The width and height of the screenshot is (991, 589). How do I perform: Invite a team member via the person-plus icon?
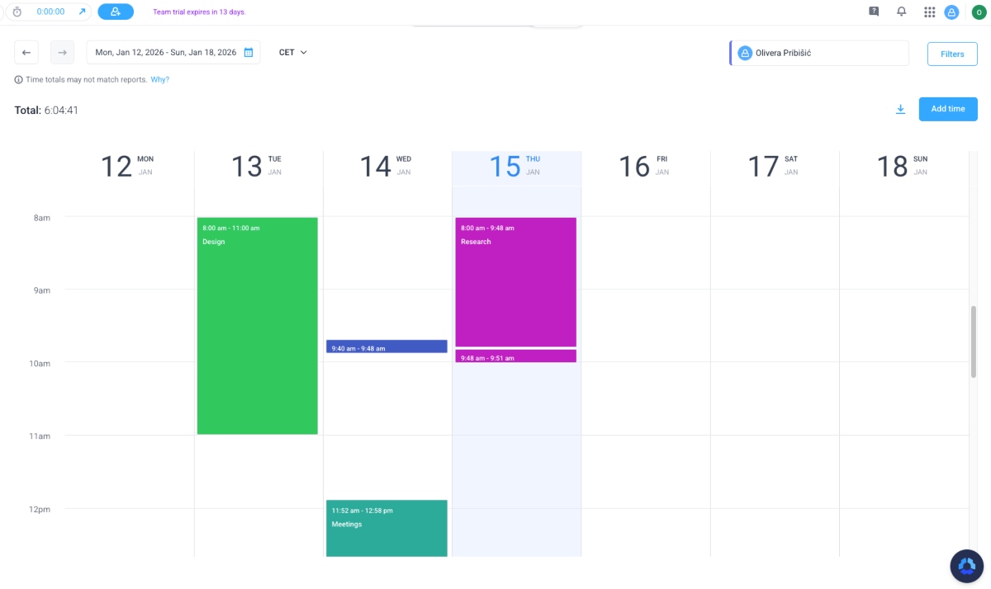(116, 12)
